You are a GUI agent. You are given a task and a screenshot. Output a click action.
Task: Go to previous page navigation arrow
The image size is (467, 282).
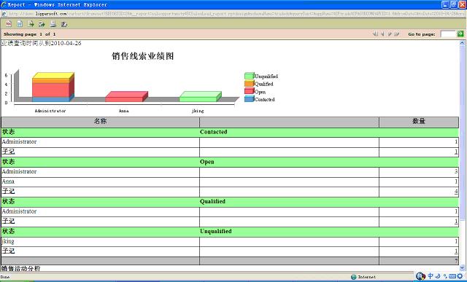pyautogui.click(x=382, y=34)
